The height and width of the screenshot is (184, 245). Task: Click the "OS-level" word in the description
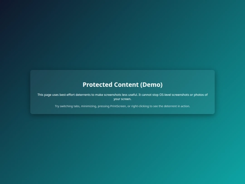coord(165,94)
